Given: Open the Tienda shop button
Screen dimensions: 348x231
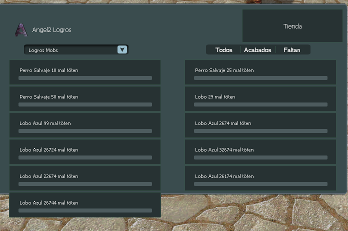Looking at the screenshot, I should [x=292, y=25].
